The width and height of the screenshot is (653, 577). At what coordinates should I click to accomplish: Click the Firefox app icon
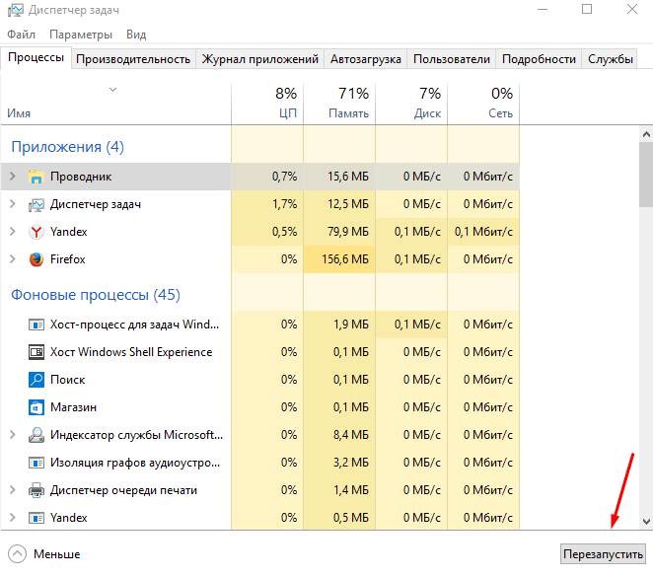pyautogui.click(x=36, y=259)
